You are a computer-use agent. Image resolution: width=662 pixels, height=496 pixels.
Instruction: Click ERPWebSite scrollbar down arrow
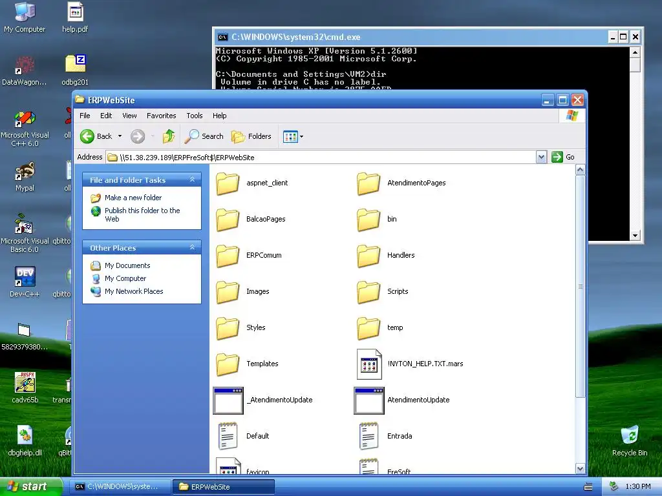(580, 469)
